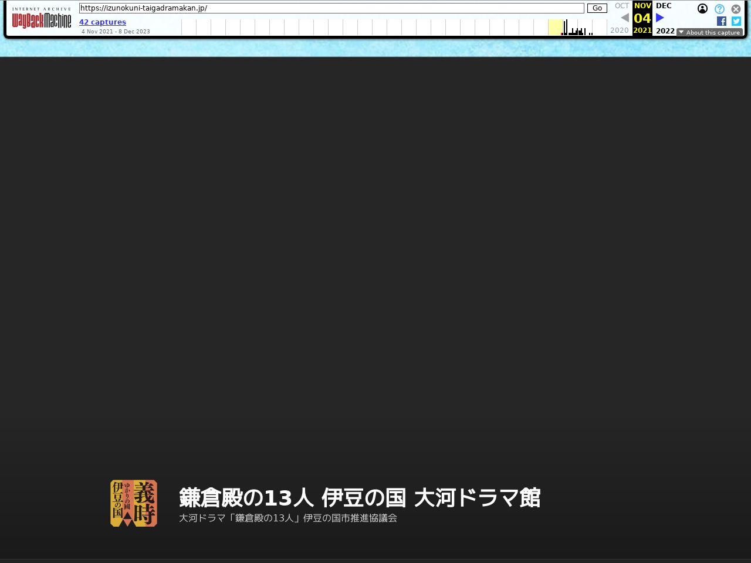Share this capture on Facebook
Viewport: 751px width, 563px height.
click(722, 21)
